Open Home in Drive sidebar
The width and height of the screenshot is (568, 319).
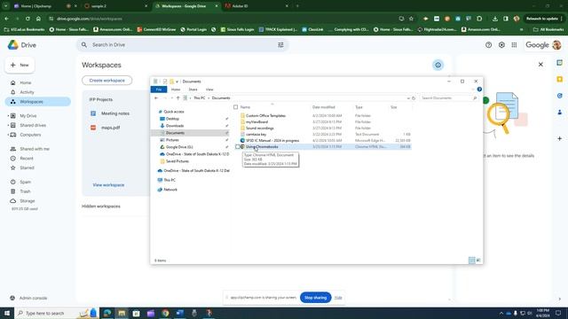[x=26, y=82]
